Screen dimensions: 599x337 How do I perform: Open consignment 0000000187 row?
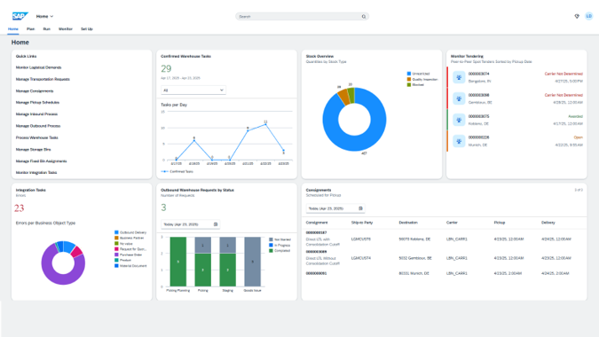pyautogui.click(x=445, y=239)
